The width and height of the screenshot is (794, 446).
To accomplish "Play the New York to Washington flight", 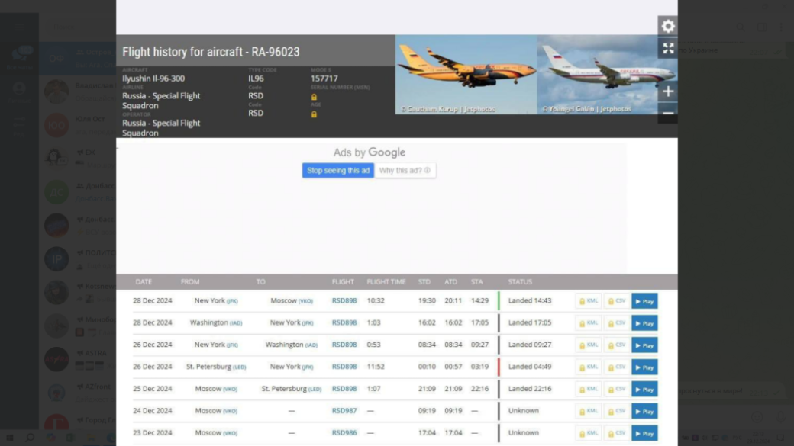I will point(644,345).
